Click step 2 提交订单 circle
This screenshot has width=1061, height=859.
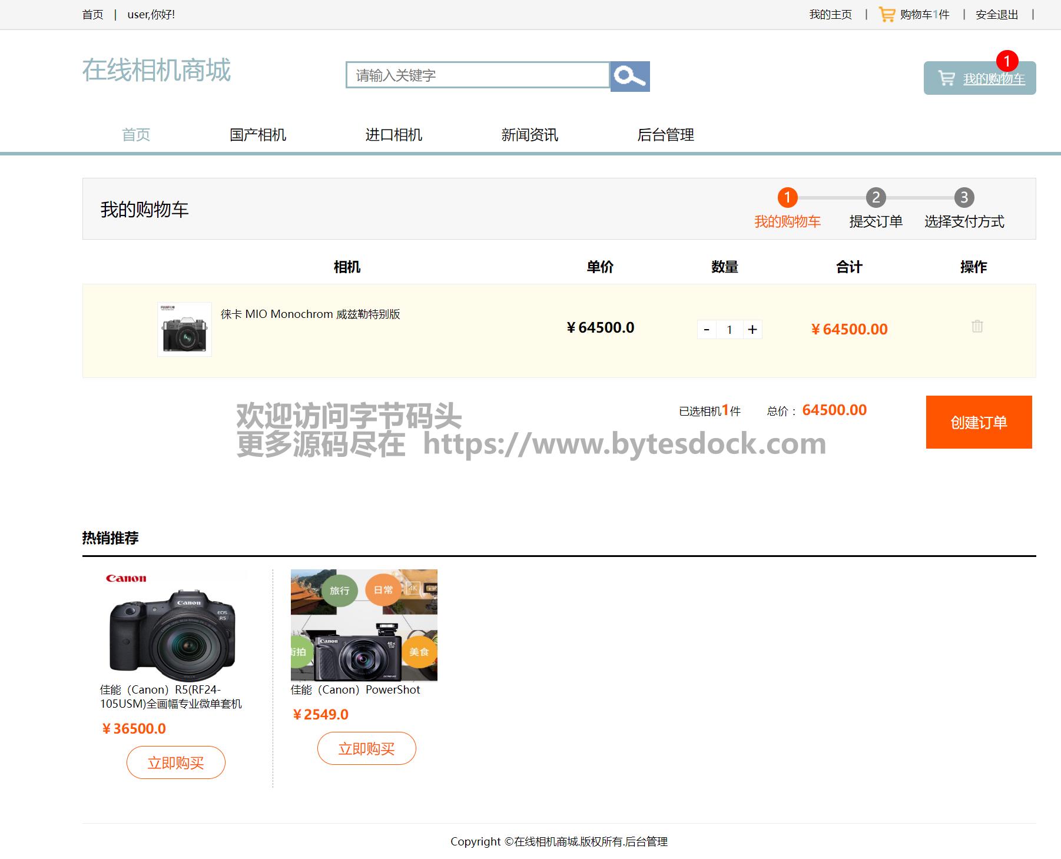point(876,197)
